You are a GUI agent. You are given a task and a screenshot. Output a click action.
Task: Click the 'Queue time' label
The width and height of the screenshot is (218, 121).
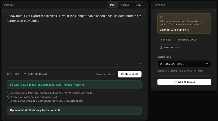coord(164,57)
